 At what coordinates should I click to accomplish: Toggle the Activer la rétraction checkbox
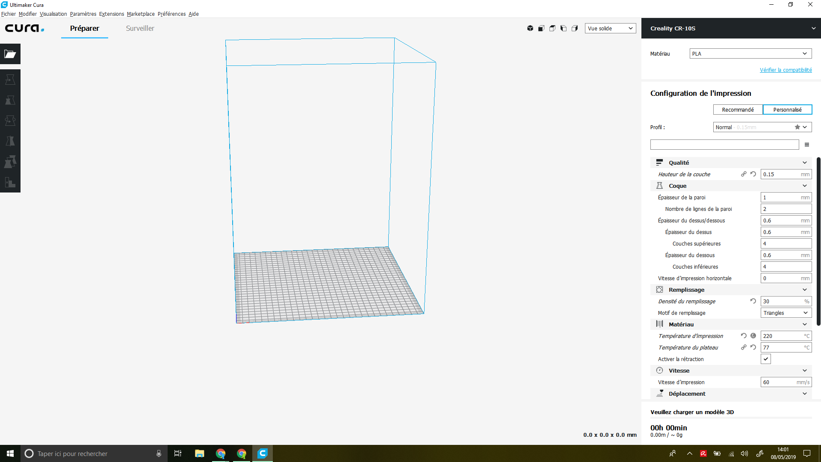(766, 359)
